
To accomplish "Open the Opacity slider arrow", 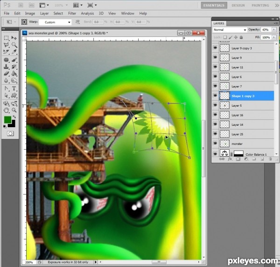I will [x=274, y=30].
